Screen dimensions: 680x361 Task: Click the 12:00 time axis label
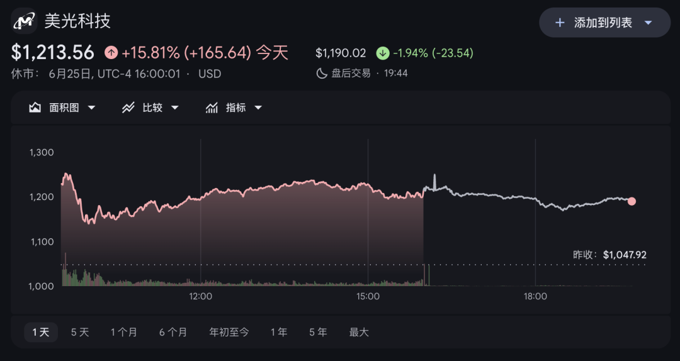coord(201,297)
